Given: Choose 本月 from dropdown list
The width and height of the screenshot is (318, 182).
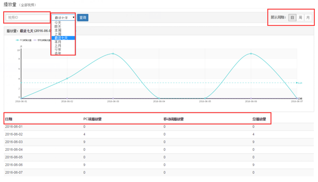Looking at the screenshot, I should pos(58,42).
